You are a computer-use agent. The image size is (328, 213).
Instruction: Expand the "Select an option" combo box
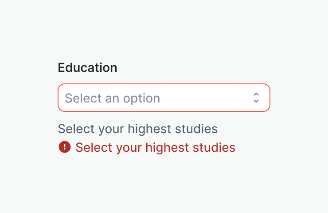[164, 98]
